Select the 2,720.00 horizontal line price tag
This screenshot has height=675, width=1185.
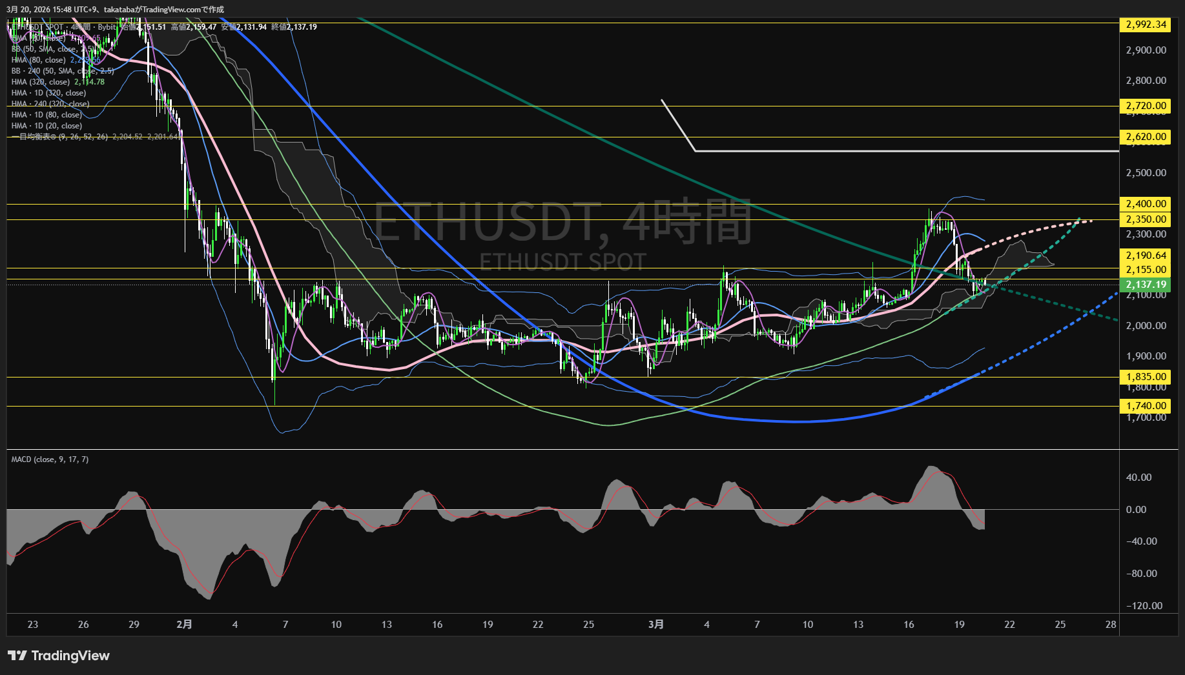[x=1146, y=106]
